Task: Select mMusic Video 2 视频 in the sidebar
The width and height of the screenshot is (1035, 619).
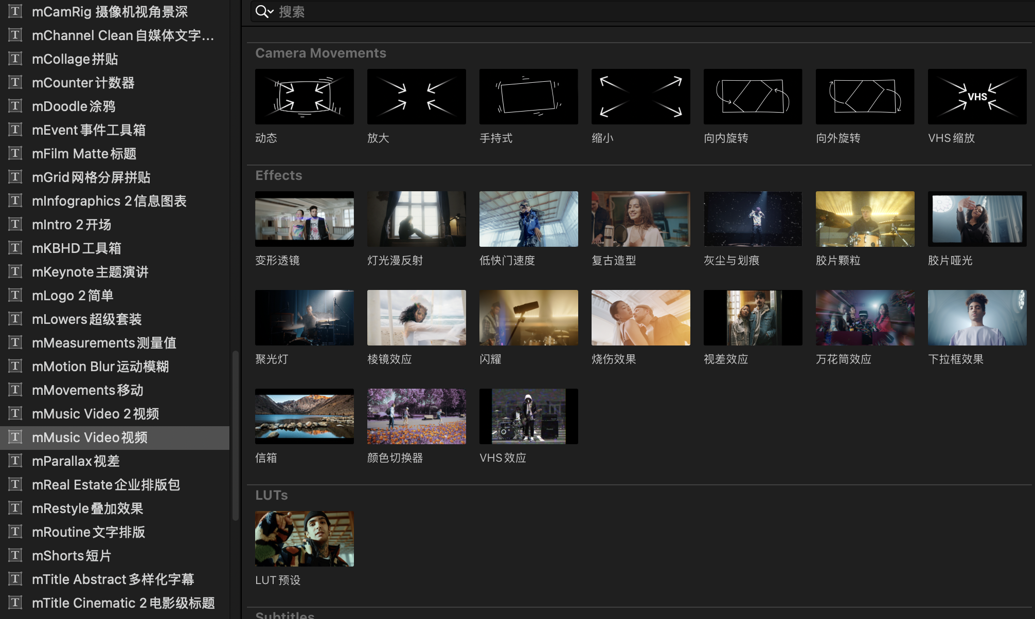Action: coord(115,413)
